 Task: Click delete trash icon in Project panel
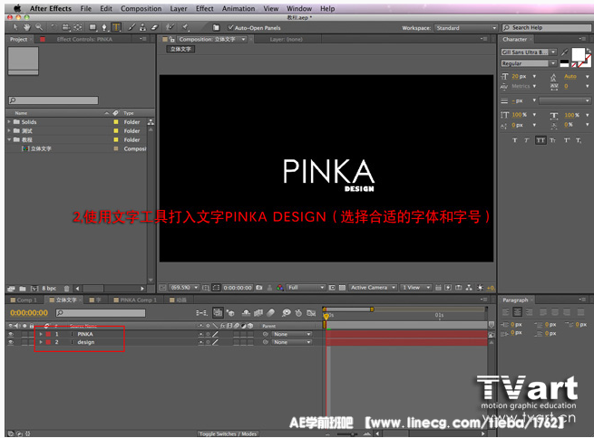(x=67, y=289)
